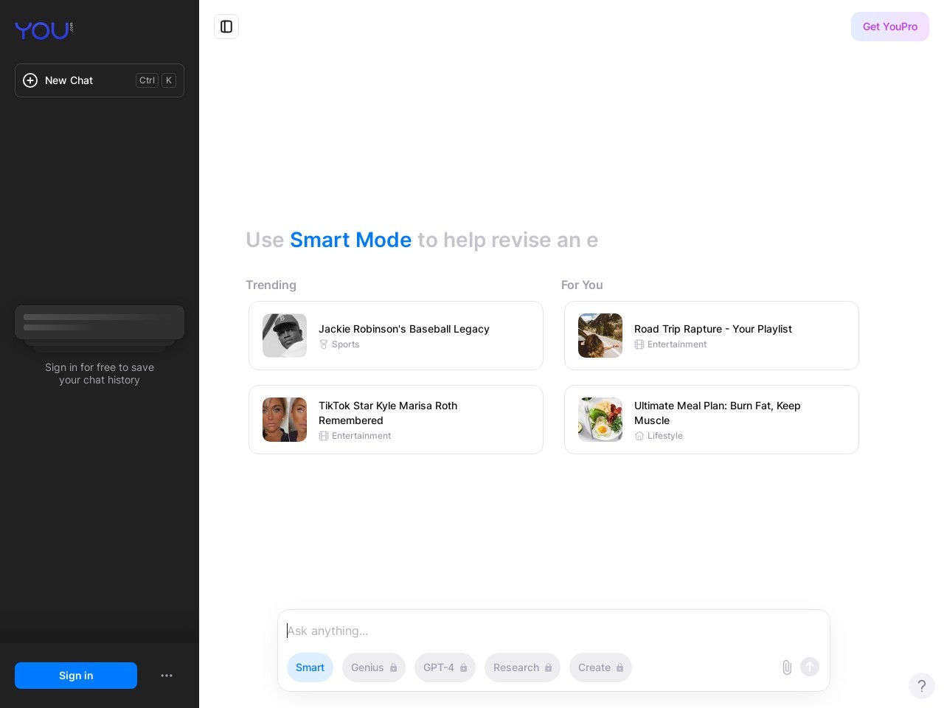944x708 pixels.
Task: Click the Get YouPro button
Action: coord(890,27)
